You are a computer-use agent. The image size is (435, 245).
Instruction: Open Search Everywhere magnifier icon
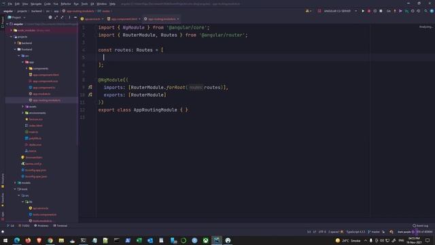pos(426,11)
